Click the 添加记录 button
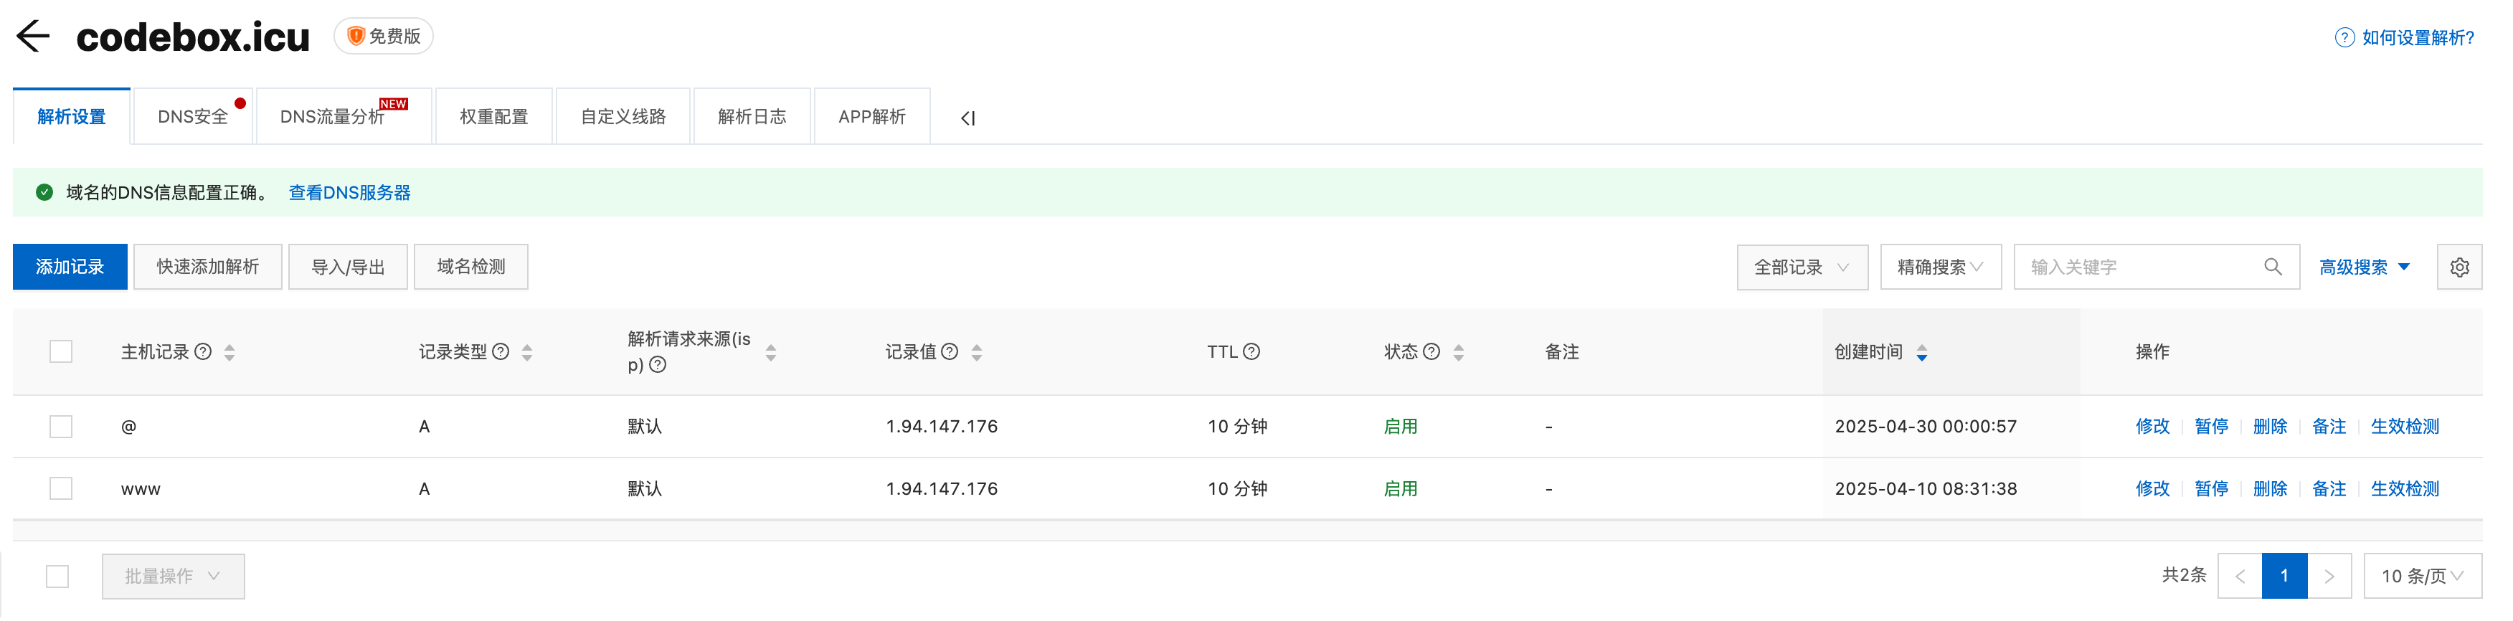The image size is (2513, 621). [x=70, y=267]
